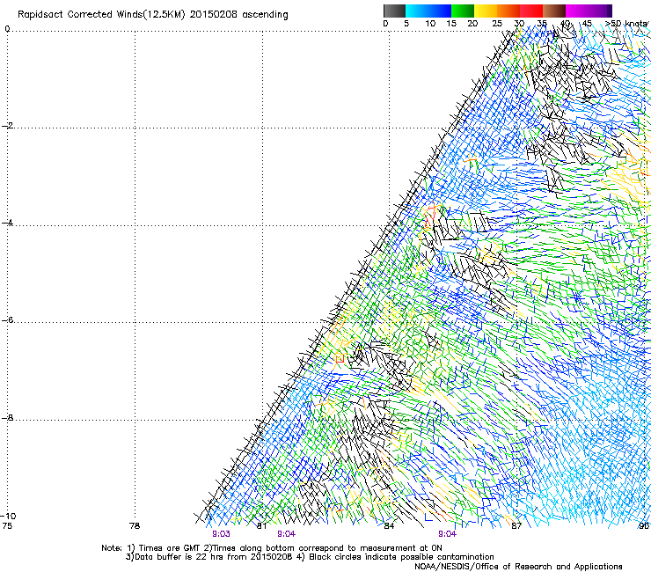
Task: Click the '84' longitude axis label
Action: pos(389,526)
